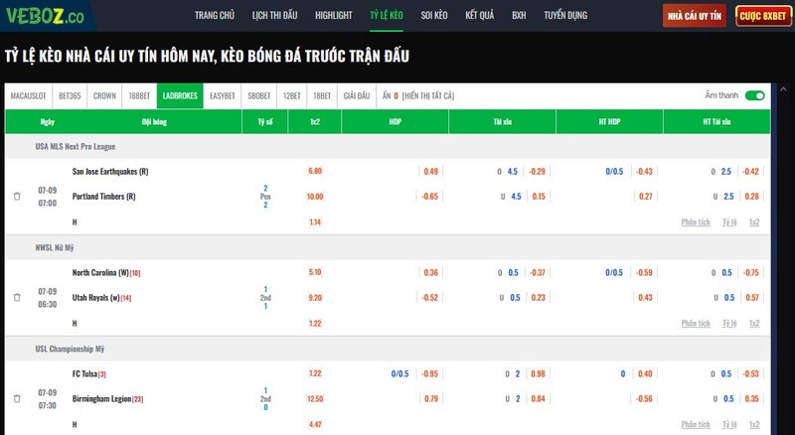Switch to the SBOBET odds tab

(258, 95)
